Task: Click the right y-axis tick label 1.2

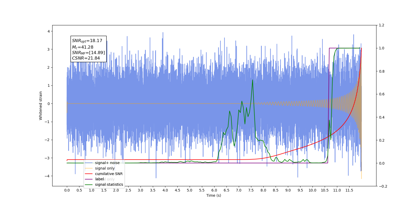Action: (382, 25)
